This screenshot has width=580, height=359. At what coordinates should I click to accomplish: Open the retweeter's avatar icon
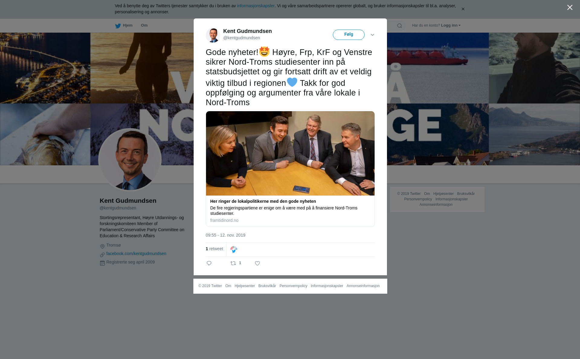pos(234,250)
